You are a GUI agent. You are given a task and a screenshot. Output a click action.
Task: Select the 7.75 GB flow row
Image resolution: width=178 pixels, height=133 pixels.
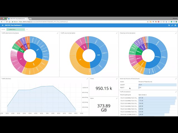[148, 101]
